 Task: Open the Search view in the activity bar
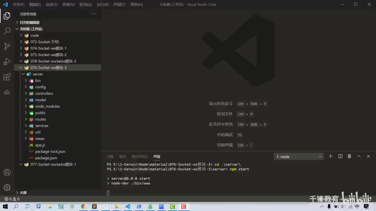[7, 31]
